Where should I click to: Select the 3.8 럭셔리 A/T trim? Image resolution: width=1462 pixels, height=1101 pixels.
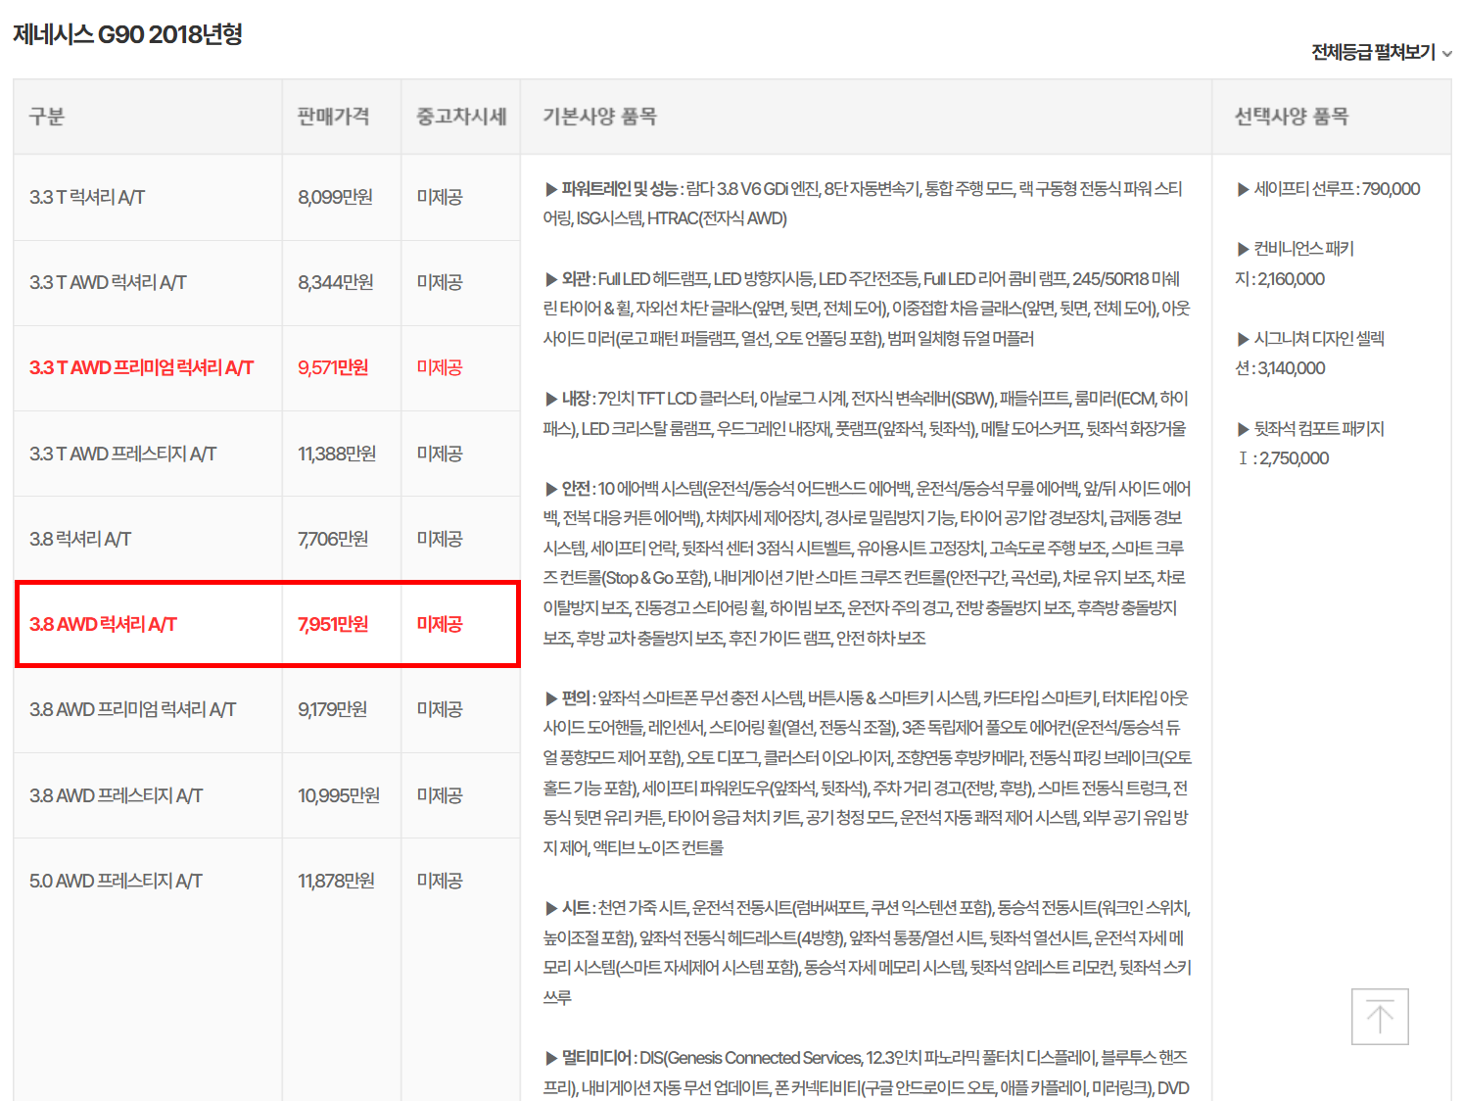tap(80, 540)
